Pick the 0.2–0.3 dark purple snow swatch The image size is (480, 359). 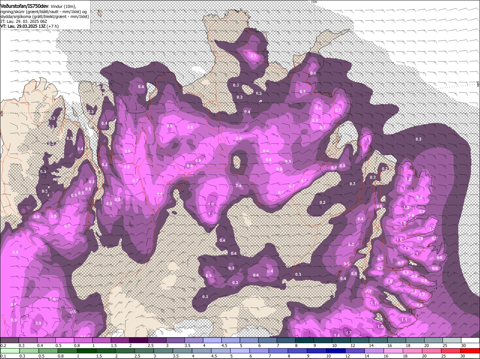tap(9, 340)
